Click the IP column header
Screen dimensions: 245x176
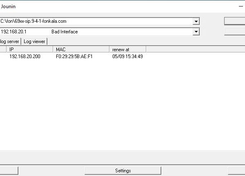(29, 49)
